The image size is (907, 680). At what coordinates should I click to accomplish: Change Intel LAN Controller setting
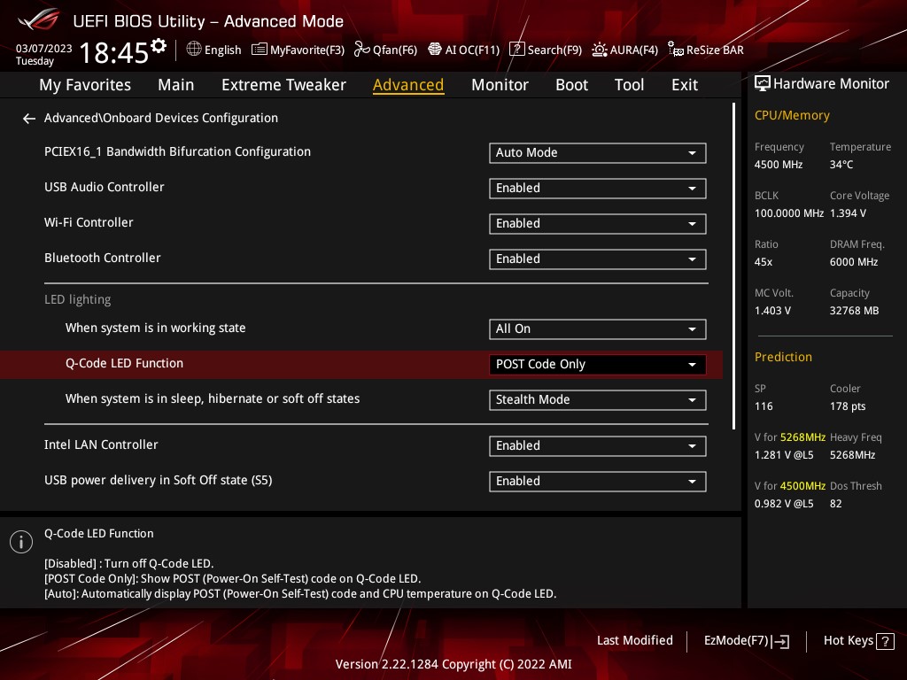597,446
